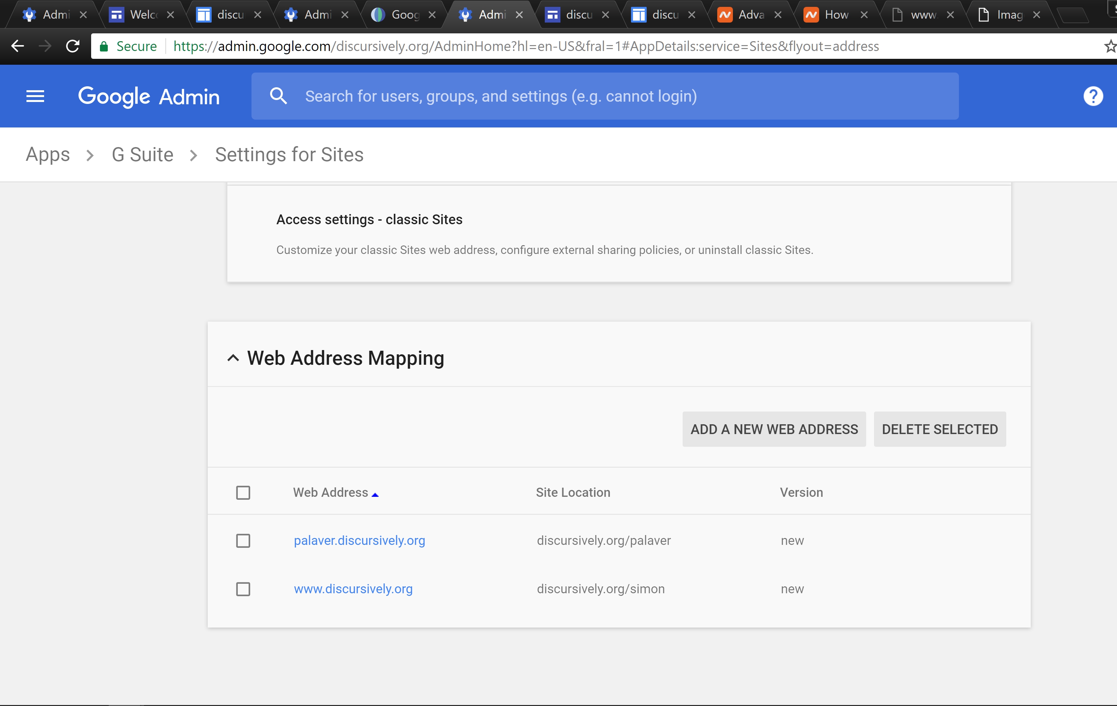
Task: Click ADD A NEW WEB ADDRESS button
Action: (x=774, y=429)
